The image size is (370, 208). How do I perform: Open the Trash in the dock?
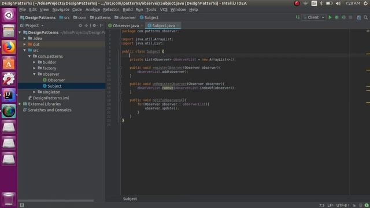pyautogui.click(x=9, y=199)
